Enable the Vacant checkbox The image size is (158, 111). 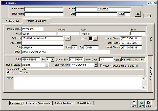click(x=101, y=66)
